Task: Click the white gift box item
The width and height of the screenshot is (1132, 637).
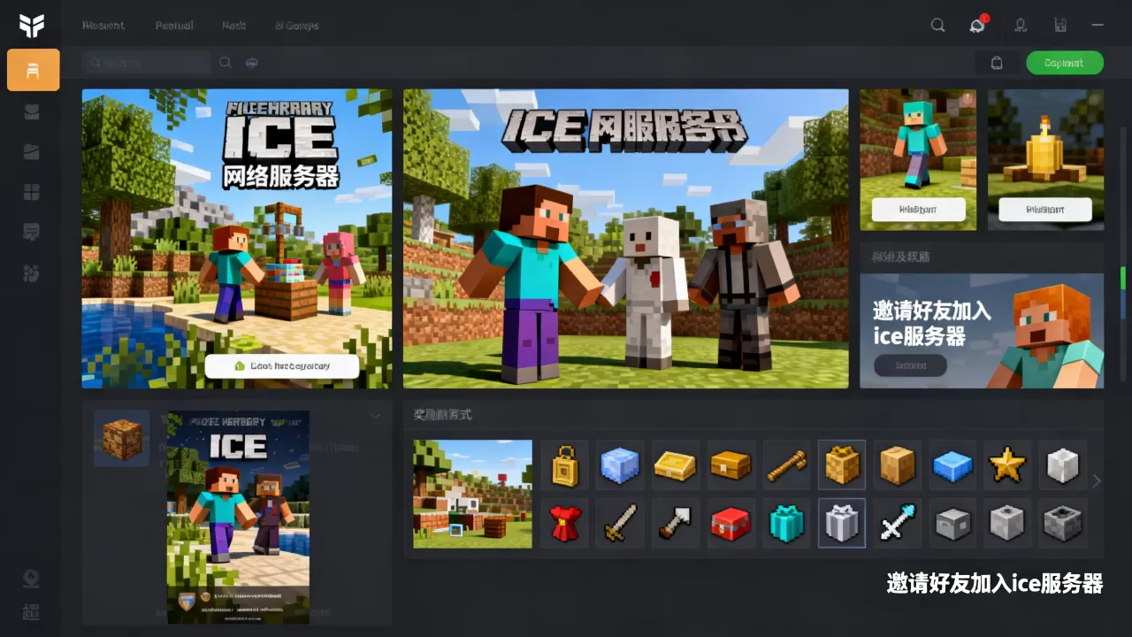Action: [841, 523]
